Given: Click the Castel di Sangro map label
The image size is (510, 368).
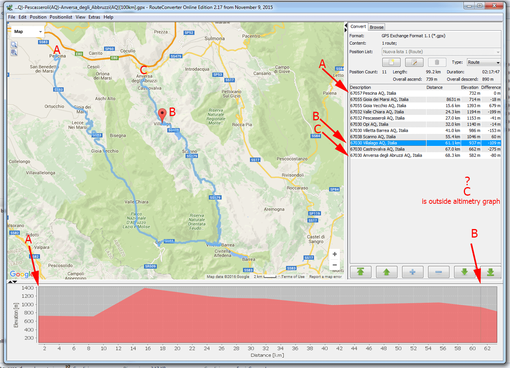Looking at the screenshot, I should click(x=316, y=239).
